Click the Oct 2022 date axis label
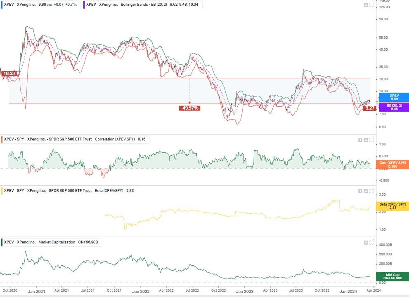The height and width of the screenshot is (297, 409). pyautogui.click(x=218, y=290)
